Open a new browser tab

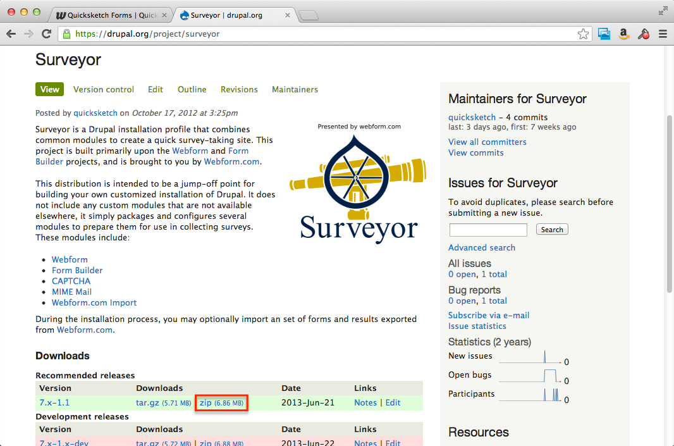click(308, 15)
